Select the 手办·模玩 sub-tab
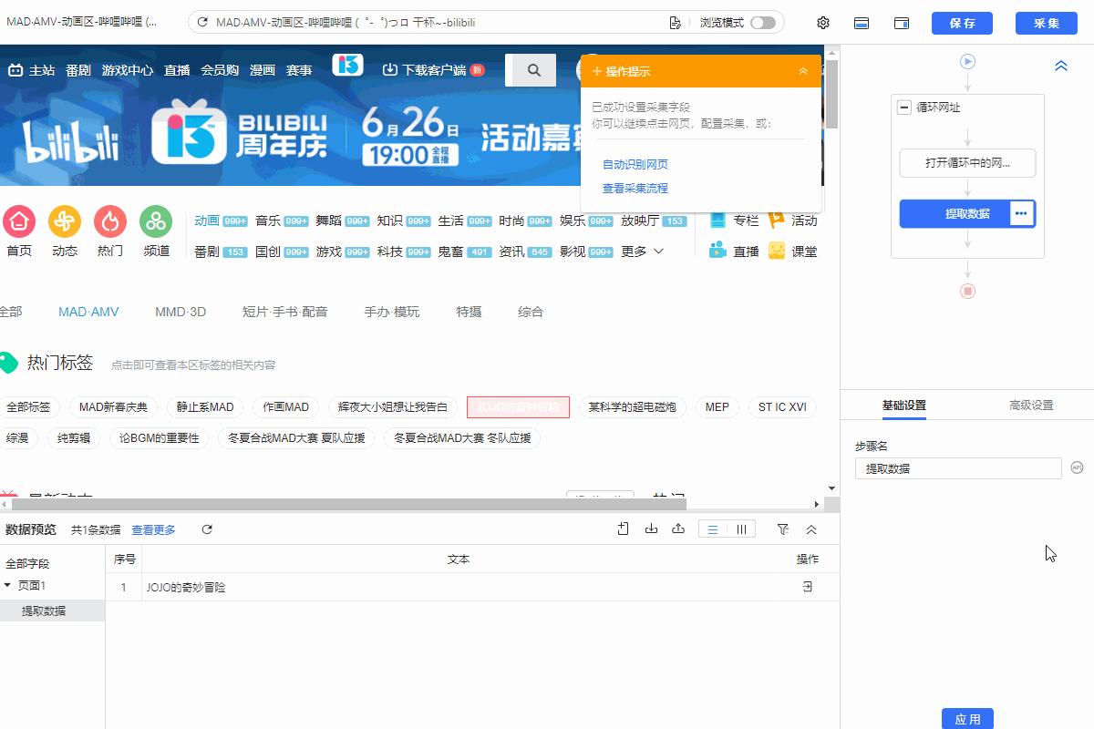 coord(392,312)
